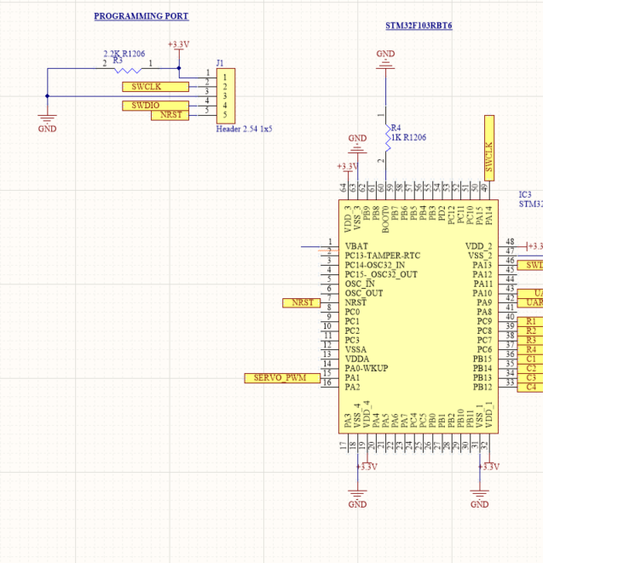Click the 2.2K R1206 value label
The image size is (641, 563).
pyautogui.click(x=124, y=54)
